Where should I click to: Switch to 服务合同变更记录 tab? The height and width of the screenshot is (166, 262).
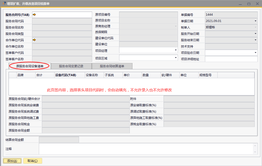[71, 66]
